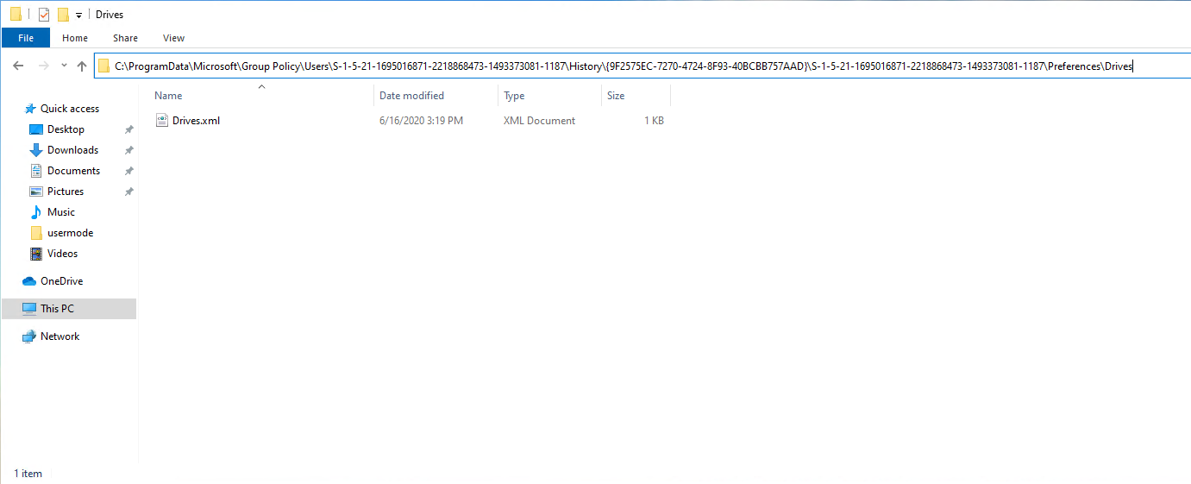Click the XML Document type cell
This screenshot has height=484, width=1191.
click(539, 121)
